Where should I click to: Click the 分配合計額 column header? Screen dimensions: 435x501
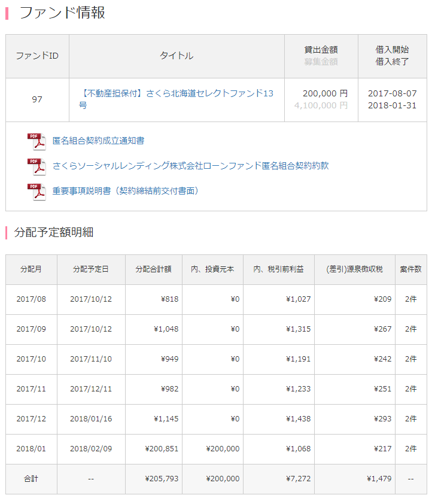coord(154,270)
